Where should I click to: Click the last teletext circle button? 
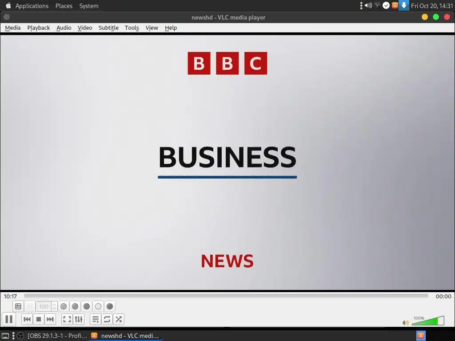tap(110, 306)
